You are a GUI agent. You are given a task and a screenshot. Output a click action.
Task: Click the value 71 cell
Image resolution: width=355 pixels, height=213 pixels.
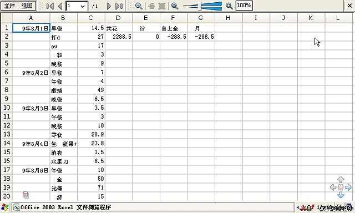[91, 188]
